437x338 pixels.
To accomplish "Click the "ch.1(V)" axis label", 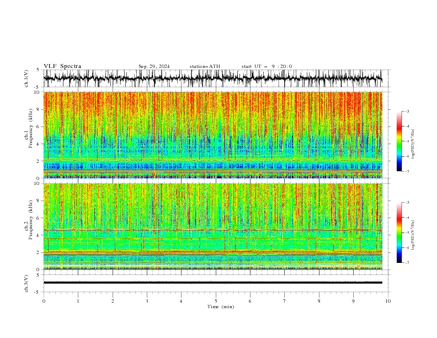I will click(x=26, y=78).
